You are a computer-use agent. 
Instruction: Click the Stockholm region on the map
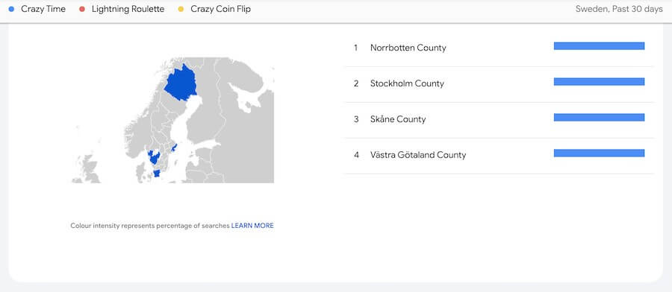tap(174, 147)
